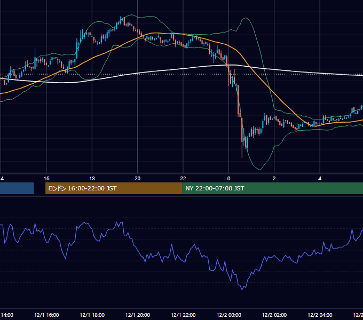Click the '12/1 22:00' time label on the indicator axis

tap(183, 315)
